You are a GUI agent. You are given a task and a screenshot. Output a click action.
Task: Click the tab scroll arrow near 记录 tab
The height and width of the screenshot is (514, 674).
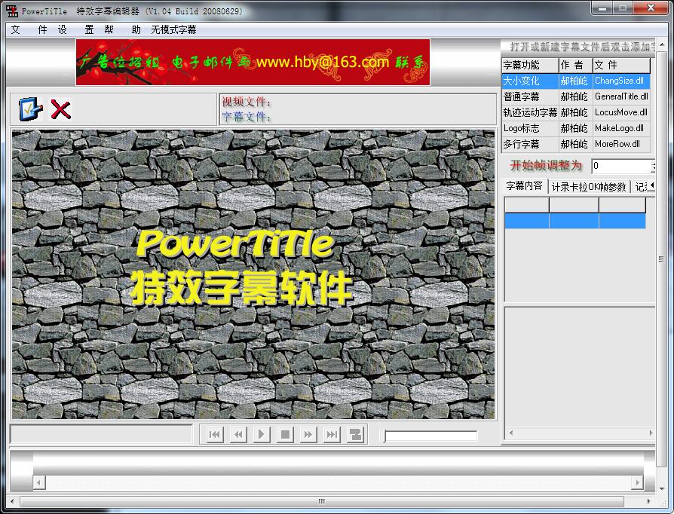coord(652,186)
